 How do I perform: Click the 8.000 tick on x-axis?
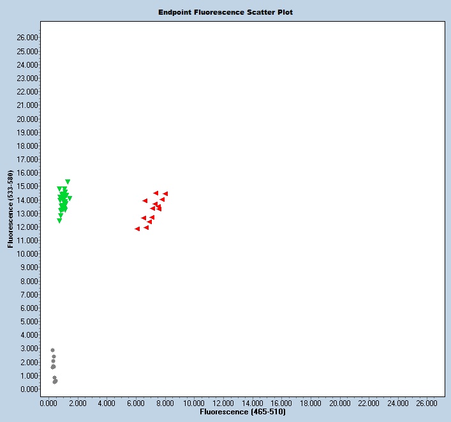pos(165,403)
